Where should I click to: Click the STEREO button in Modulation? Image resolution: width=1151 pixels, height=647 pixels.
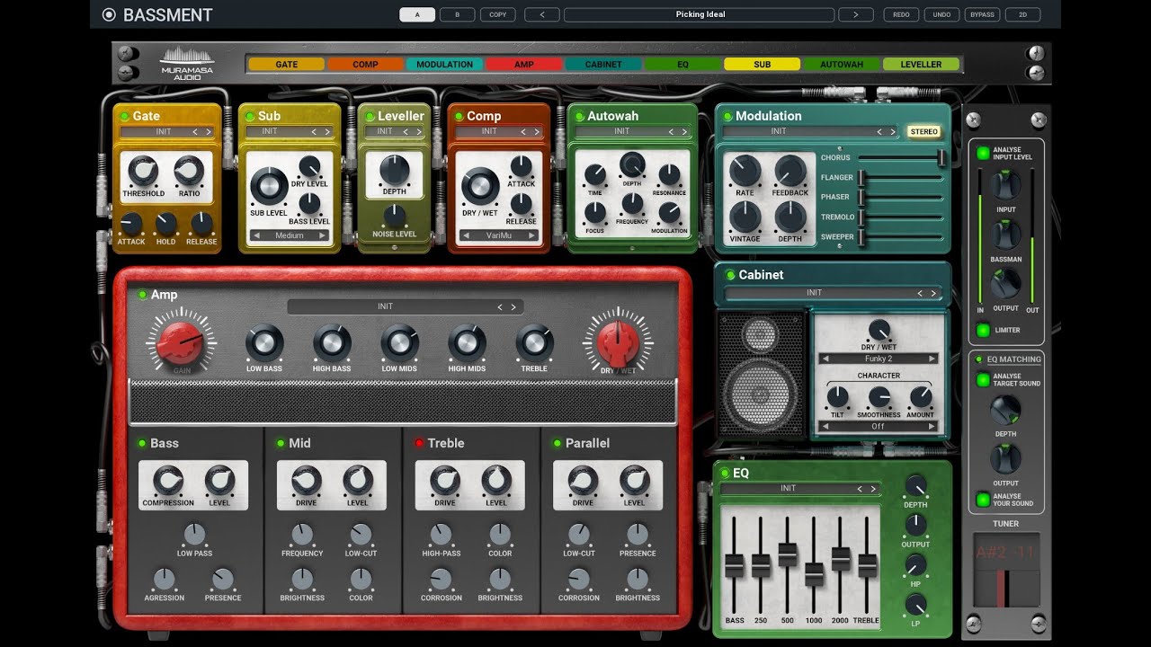923,132
